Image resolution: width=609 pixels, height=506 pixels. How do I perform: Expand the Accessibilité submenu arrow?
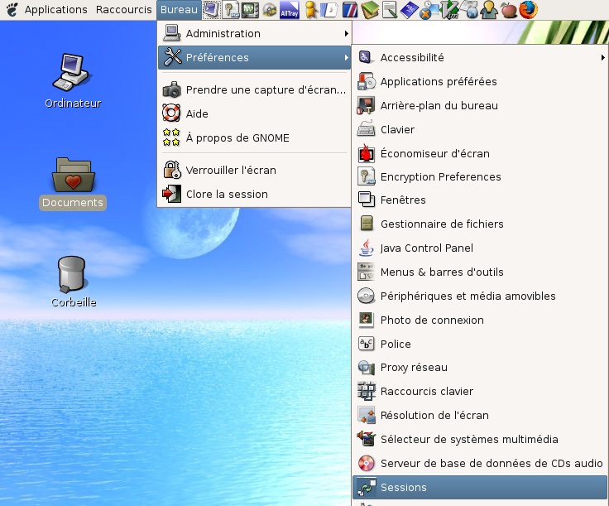tap(602, 57)
